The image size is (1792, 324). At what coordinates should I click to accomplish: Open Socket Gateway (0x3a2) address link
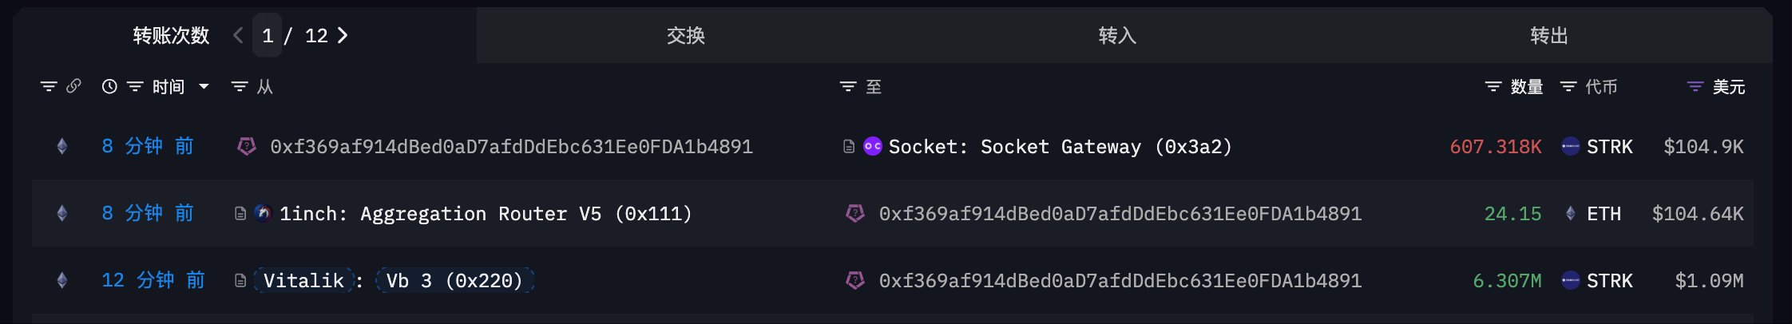point(1060,147)
